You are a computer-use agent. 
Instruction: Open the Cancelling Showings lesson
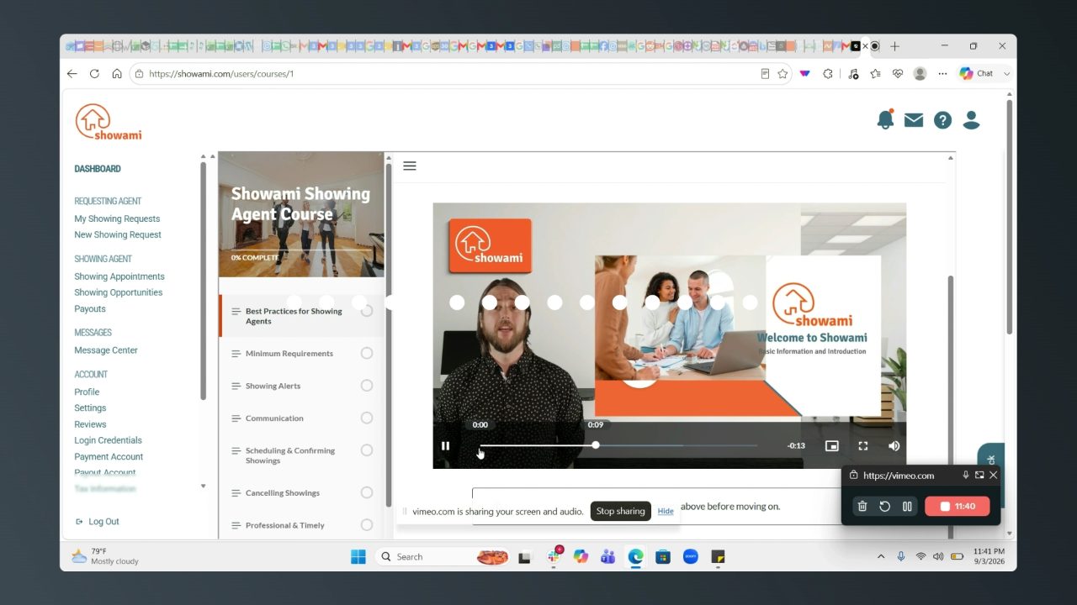tap(283, 493)
